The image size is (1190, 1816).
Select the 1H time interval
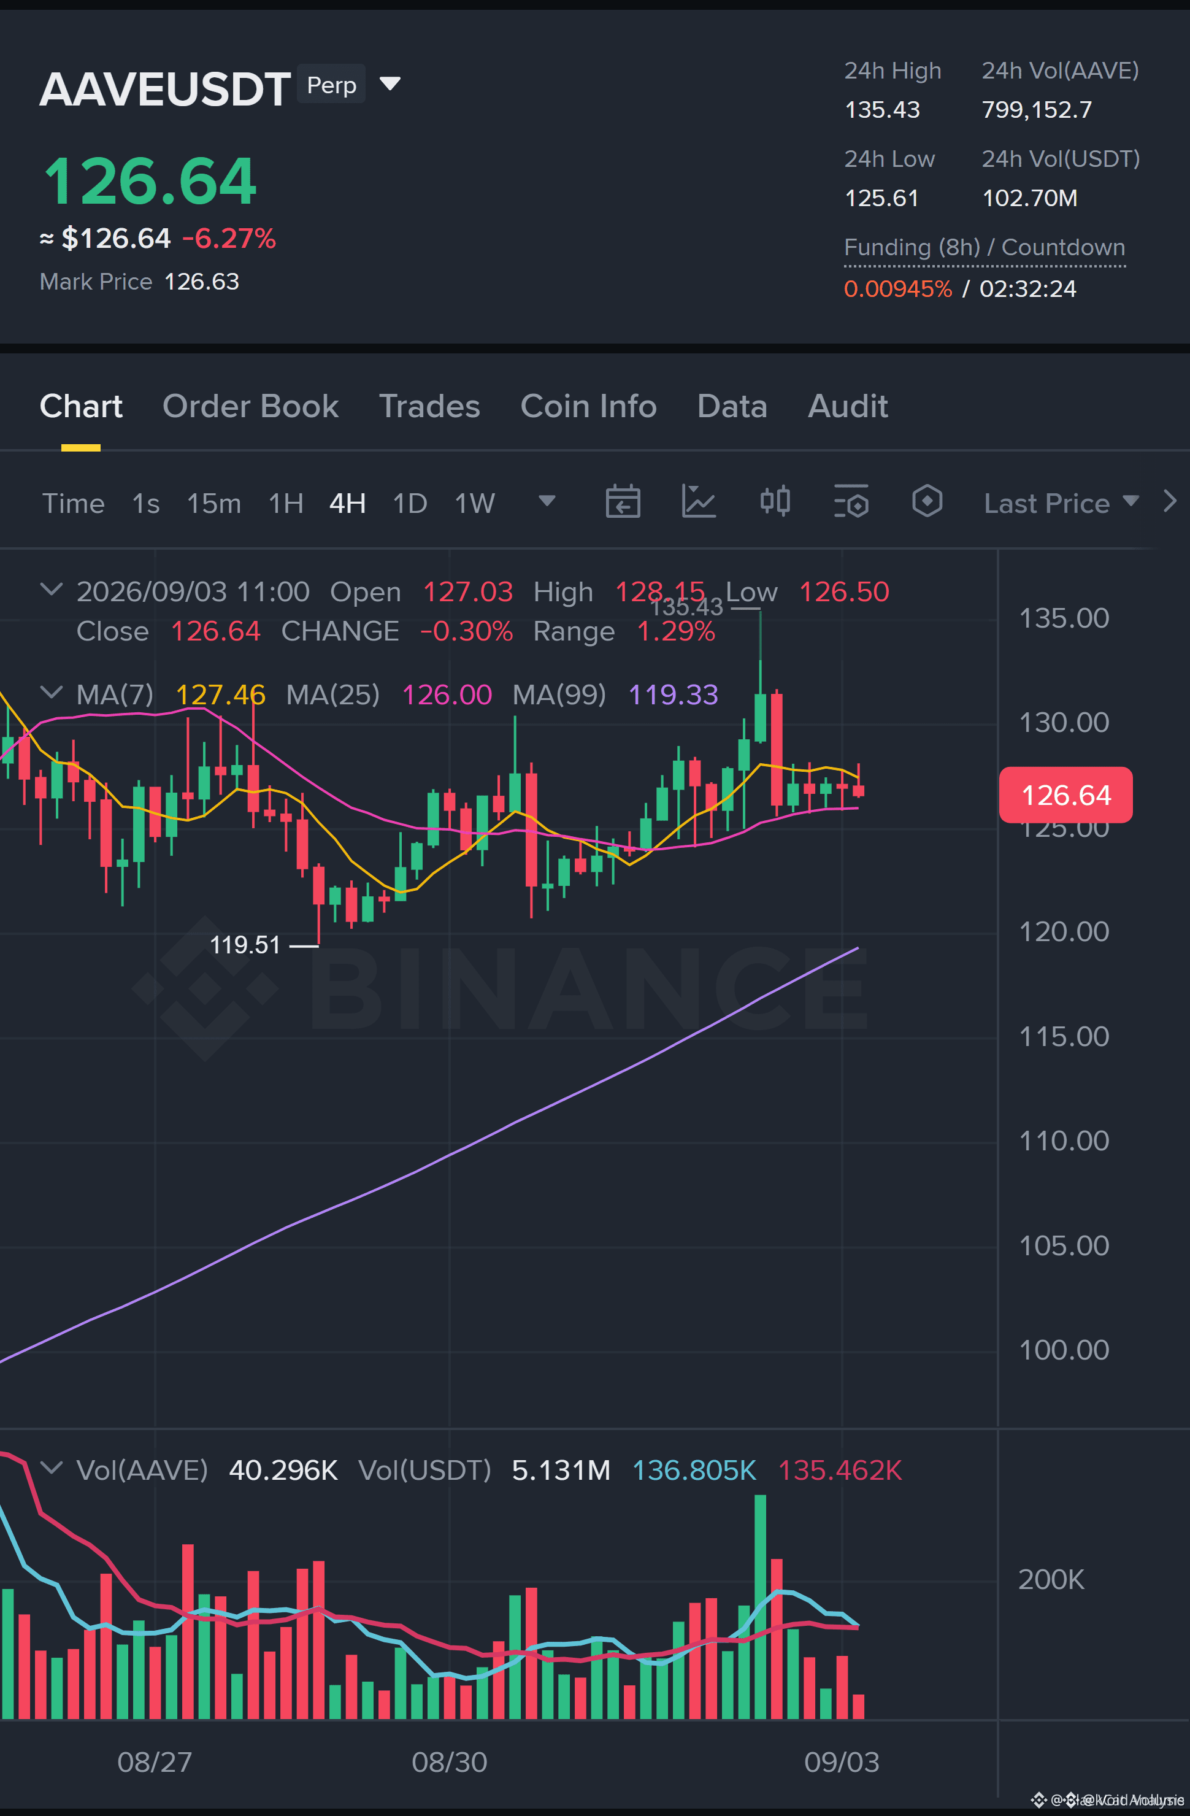point(286,504)
